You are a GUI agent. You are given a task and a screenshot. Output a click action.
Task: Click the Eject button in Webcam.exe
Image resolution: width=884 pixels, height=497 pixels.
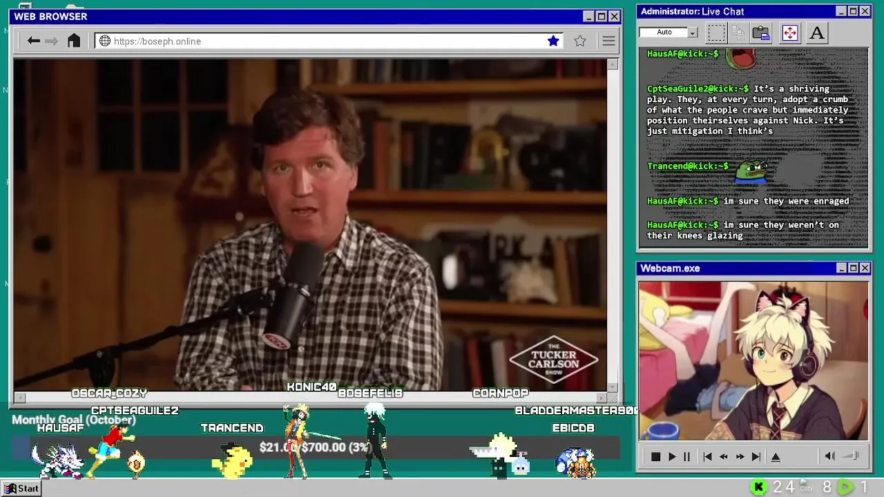tap(776, 457)
